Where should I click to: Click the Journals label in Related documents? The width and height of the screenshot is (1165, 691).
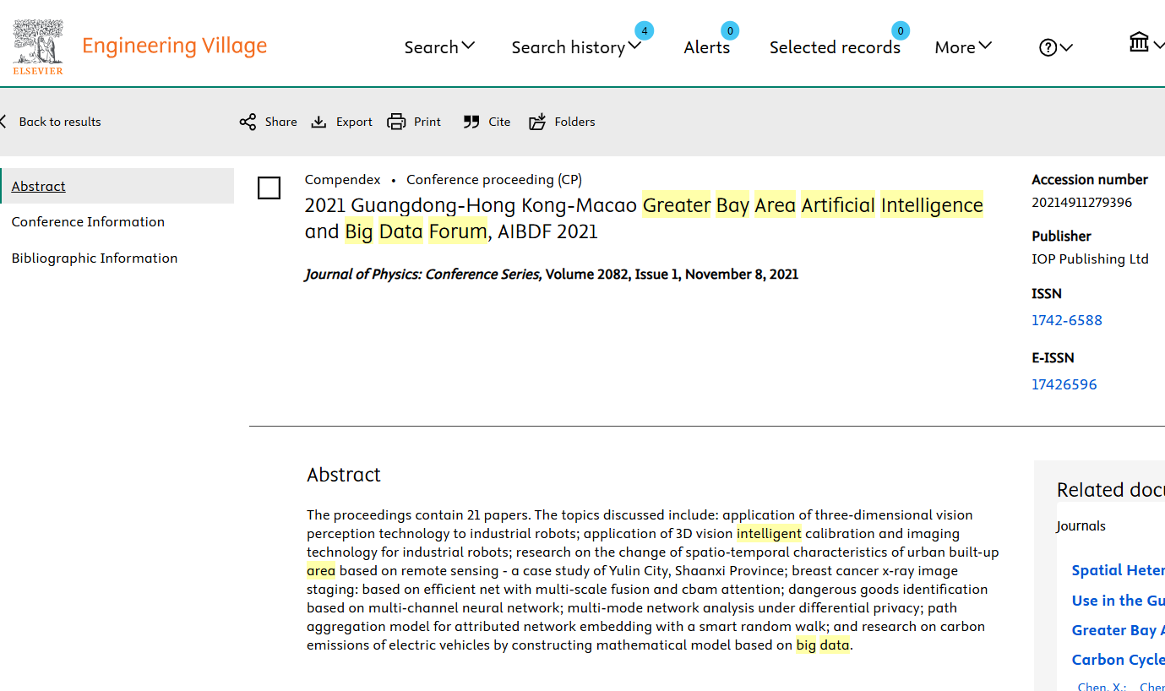coord(1081,526)
